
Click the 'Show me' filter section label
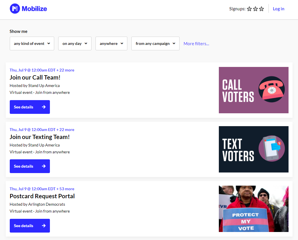point(18,31)
